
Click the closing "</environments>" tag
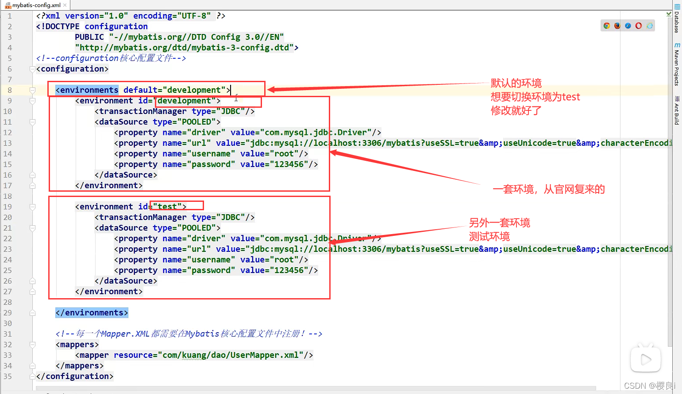(92, 313)
